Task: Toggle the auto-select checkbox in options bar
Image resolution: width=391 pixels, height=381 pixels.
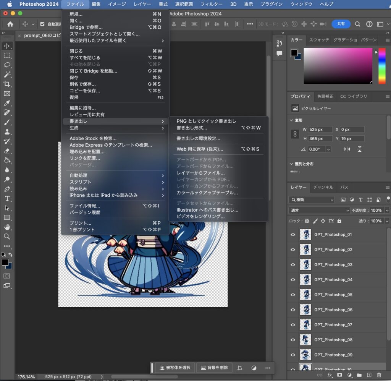Action: coord(42,24)
